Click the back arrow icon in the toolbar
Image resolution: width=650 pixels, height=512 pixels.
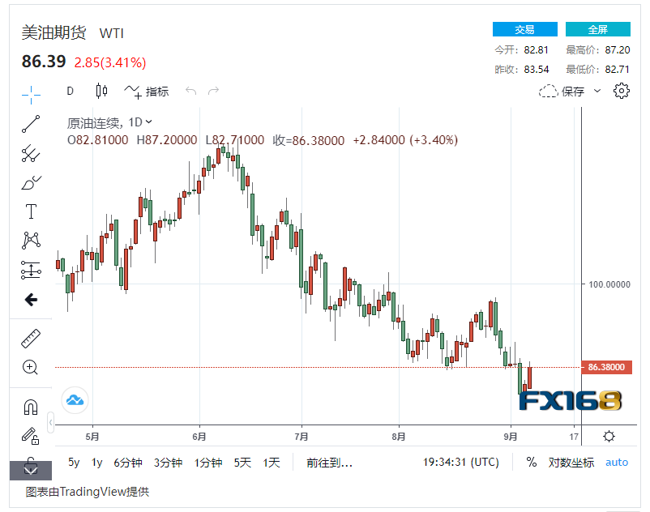pos(31,300)
